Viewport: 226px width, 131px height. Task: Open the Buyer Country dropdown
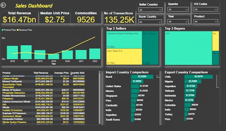150,22
